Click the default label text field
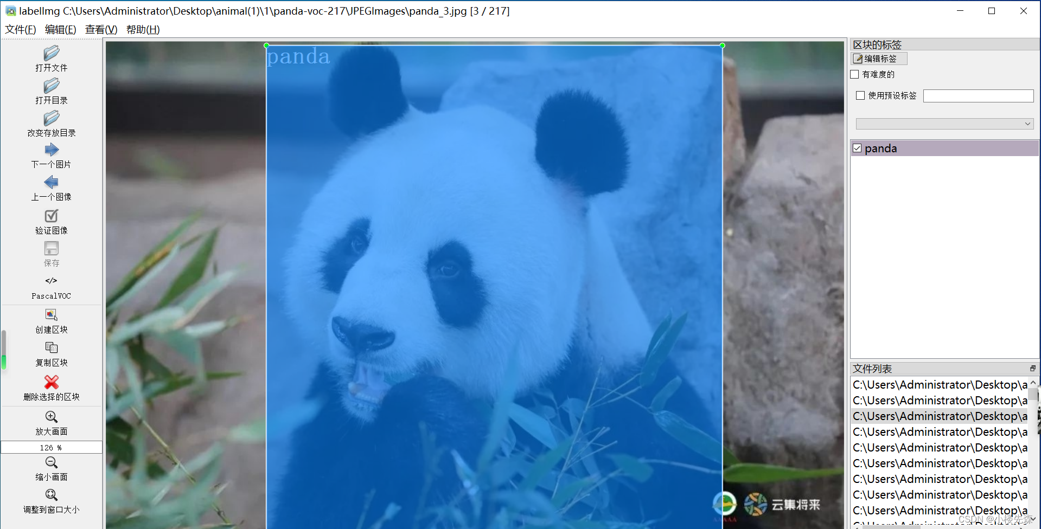Screen dimensions: 1041x529 979,96
